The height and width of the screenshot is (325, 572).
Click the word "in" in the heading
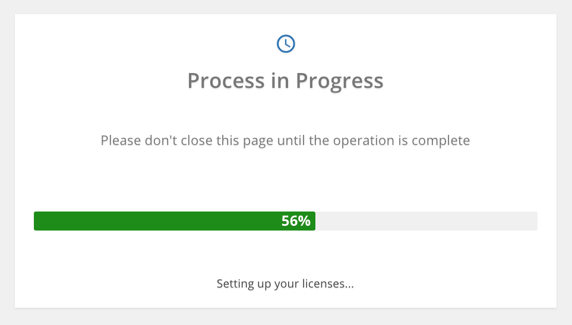(x=280, y=81)
